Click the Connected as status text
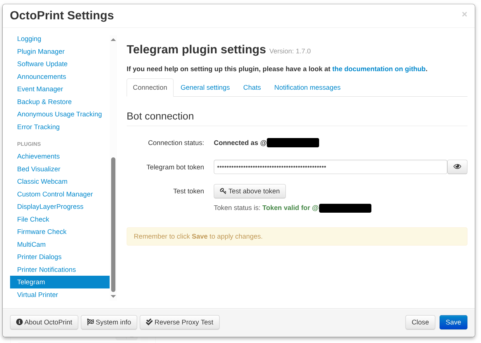 240,143
